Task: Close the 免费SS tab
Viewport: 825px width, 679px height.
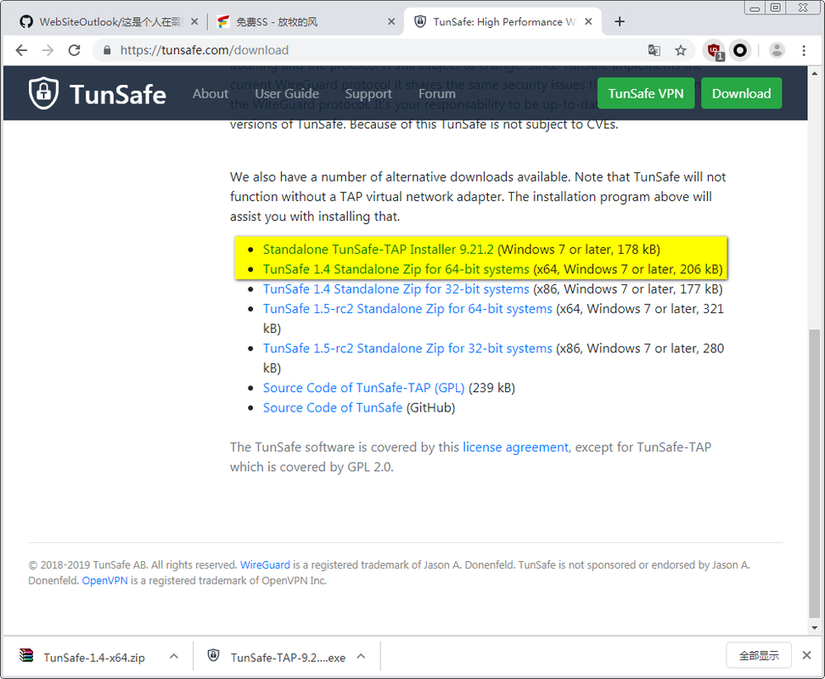Action: pos(391,21)
